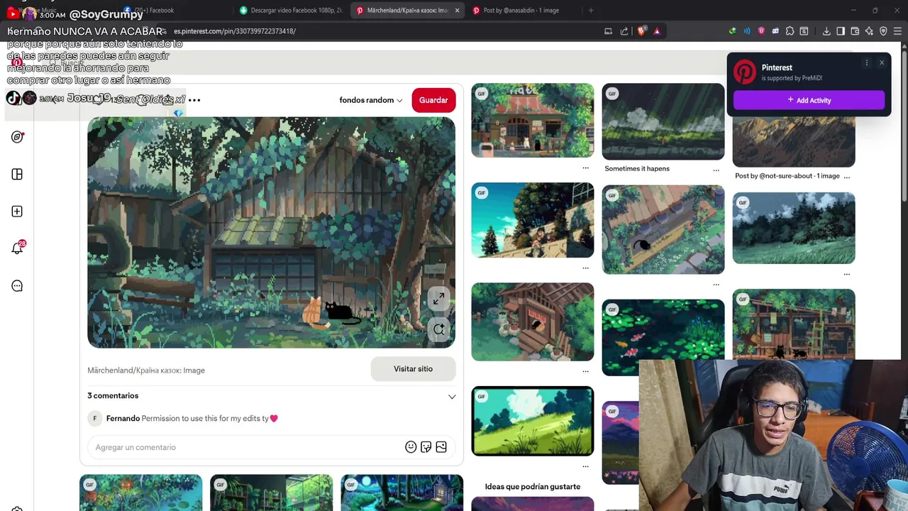Screen dimensions: 908x511
Task: Click the 'Sometimes it happens' pin title
Action: [x=637, y=169]
